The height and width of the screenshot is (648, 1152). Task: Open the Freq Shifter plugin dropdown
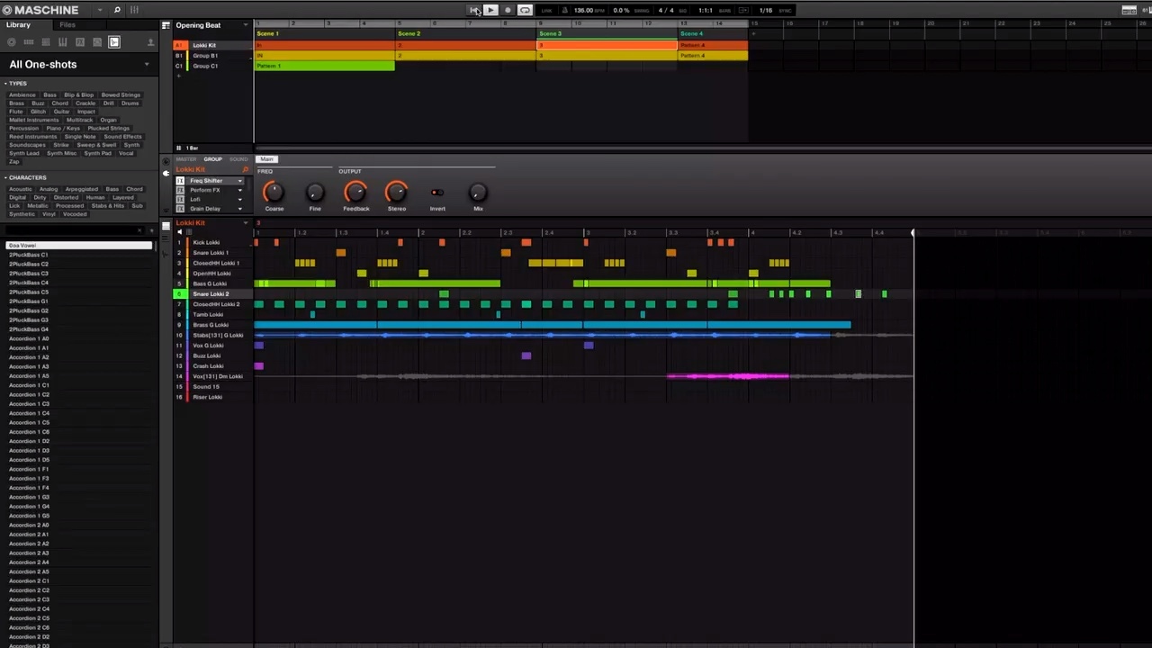(x=239, y=181)
